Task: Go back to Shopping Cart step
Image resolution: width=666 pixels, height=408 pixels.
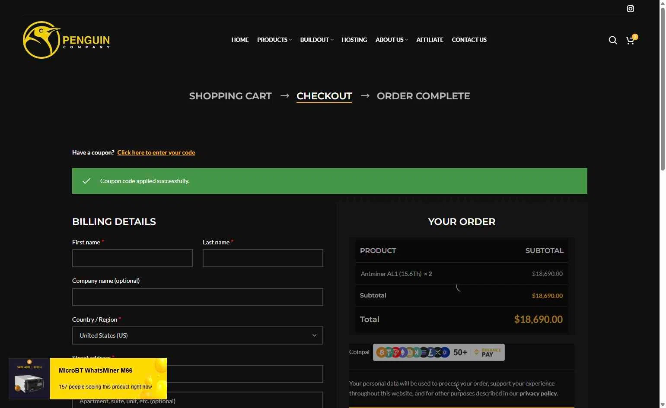Action: click(x=230, y=96)
